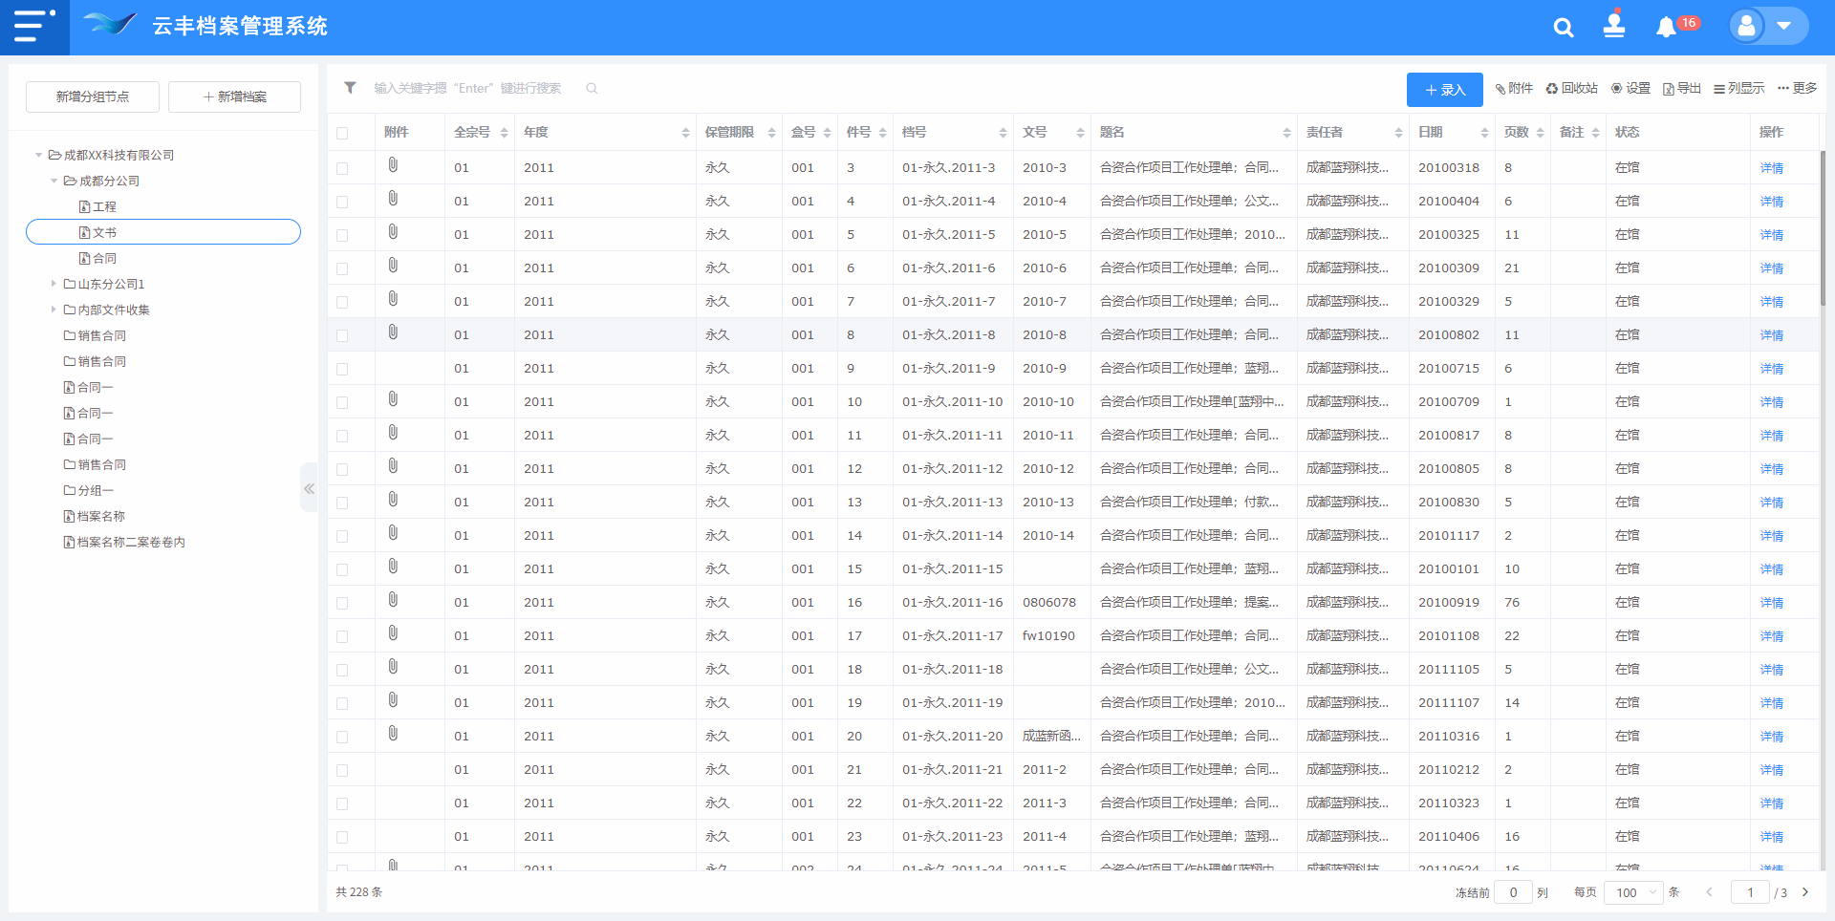Image resolution: width=1835 pixels, height=921 pixels.
Task: Open user account dropdown arrow
Action: pyautogui.click(x=1784, y=27)
